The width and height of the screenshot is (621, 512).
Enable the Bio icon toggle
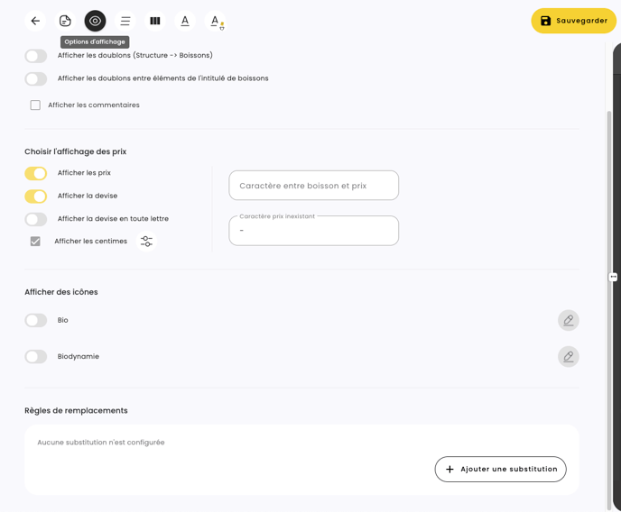pos(36,320)
